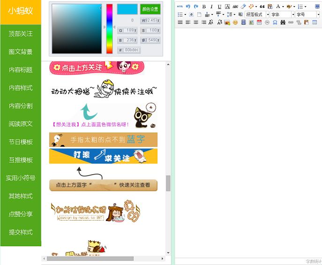
Task: Toggle bold formatting
Action: [204, 7]
